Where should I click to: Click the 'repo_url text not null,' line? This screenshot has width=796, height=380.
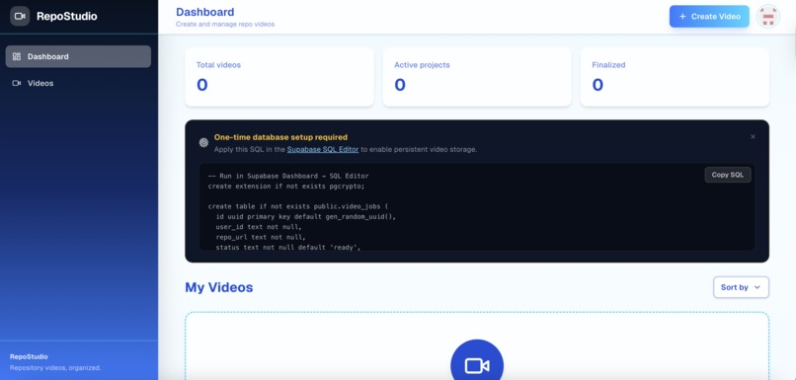tap(261, 237)
